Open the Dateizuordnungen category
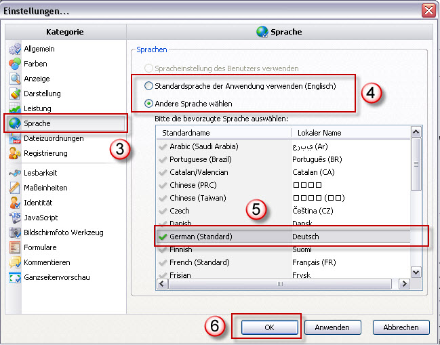The width and height of the screenshot is (440, 345). pos(54,138)
